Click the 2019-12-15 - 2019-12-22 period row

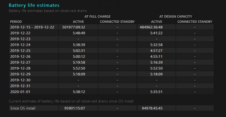(x=32, y=27)
